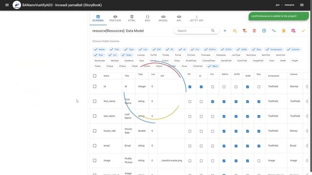Click the red trash delete icon
This screenshot has height=175, width=312.
tap(254, 31)
